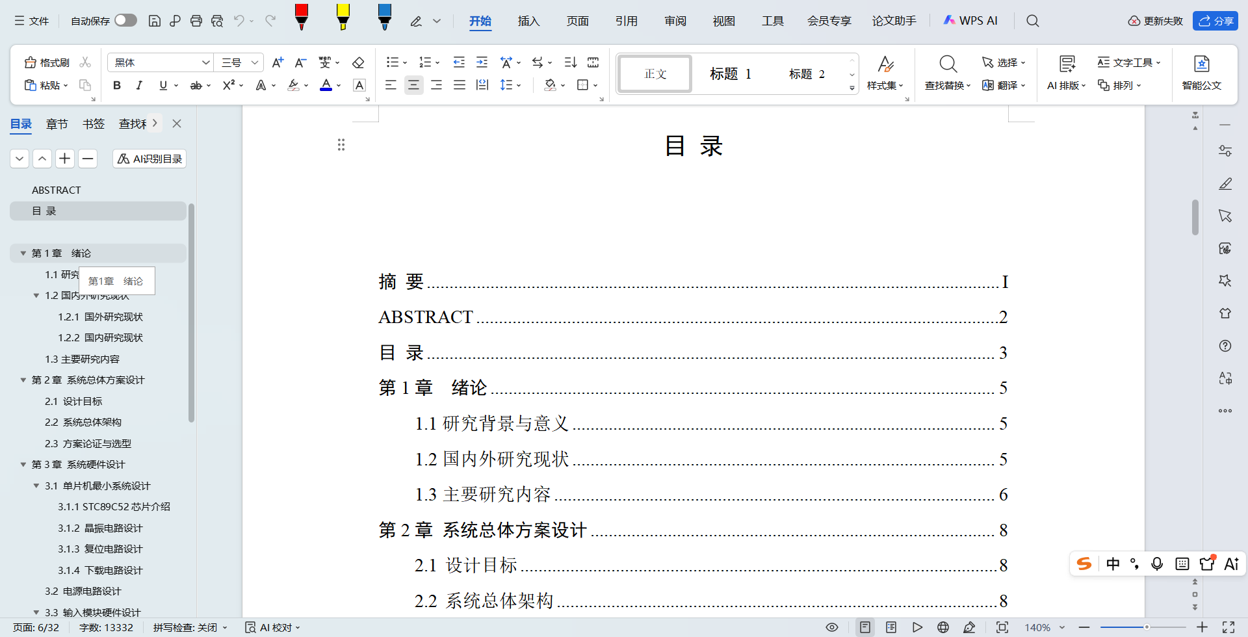
Task: Open the font name dropdown (黑体)
Action: click(205, 62)
